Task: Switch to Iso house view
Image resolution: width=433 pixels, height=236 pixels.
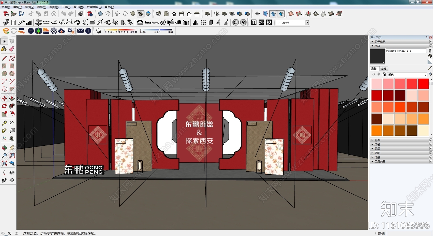Action: 159,14
